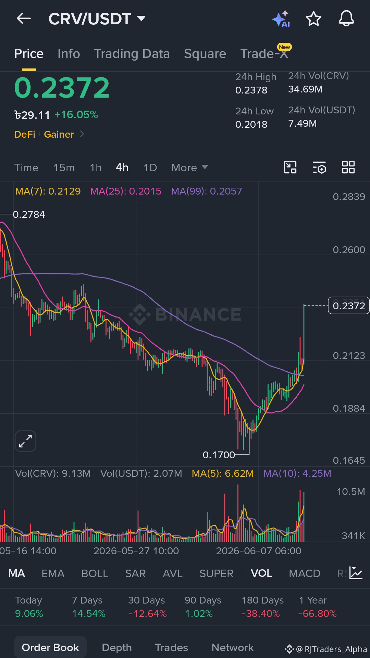Screen dimensions: 370x658
Task: Tap the 24h High value 0.2378
Action: [x=251, y=90]
